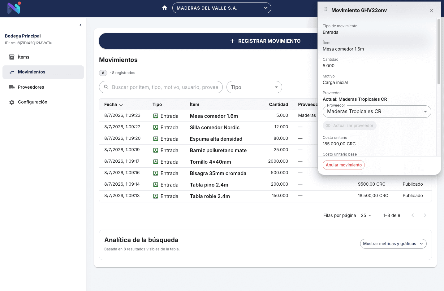Image resolution: width=444 pixels, height=291 pixels.
Task: Select the Mesa comedor 1.6m item
Action: pyautogui.click(x=214, y=116)
